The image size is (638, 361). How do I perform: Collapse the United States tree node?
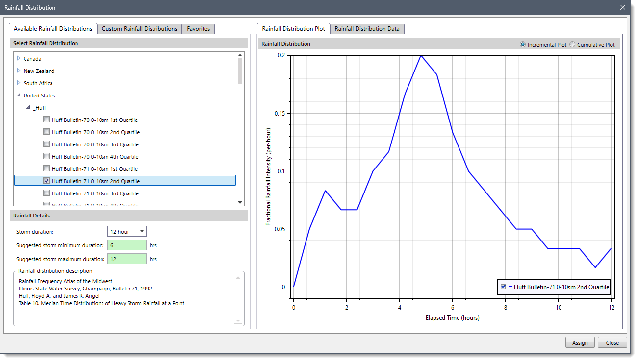[x=19, y=96]
